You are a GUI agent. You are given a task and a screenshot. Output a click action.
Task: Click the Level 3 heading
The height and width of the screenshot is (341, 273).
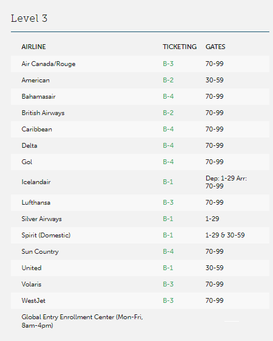coord(29,18)
